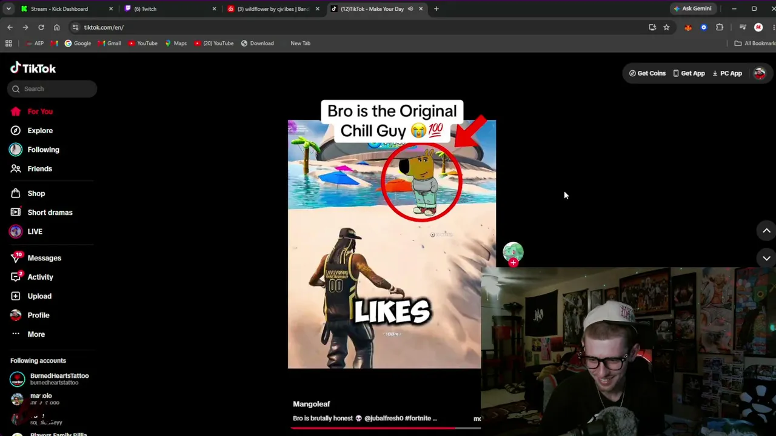
Task: Open the media control icon in the toolbar
Action: pyautogui.click(x=743, y=27)
